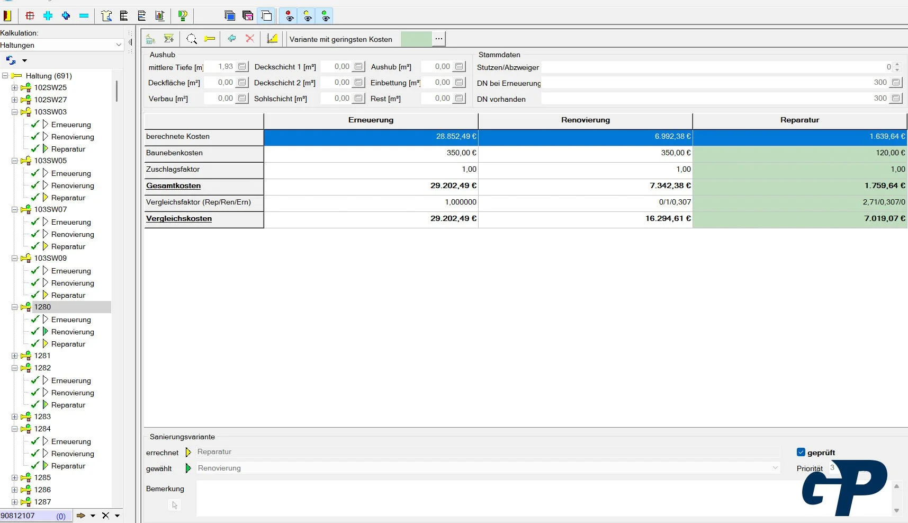
Task: Uncheck the geprüft checkbox
Action: [x=801, y=453]
